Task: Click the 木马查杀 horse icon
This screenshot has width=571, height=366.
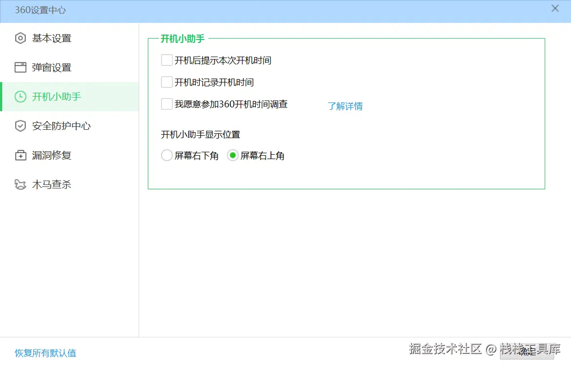Action: [x=20, y=184]
